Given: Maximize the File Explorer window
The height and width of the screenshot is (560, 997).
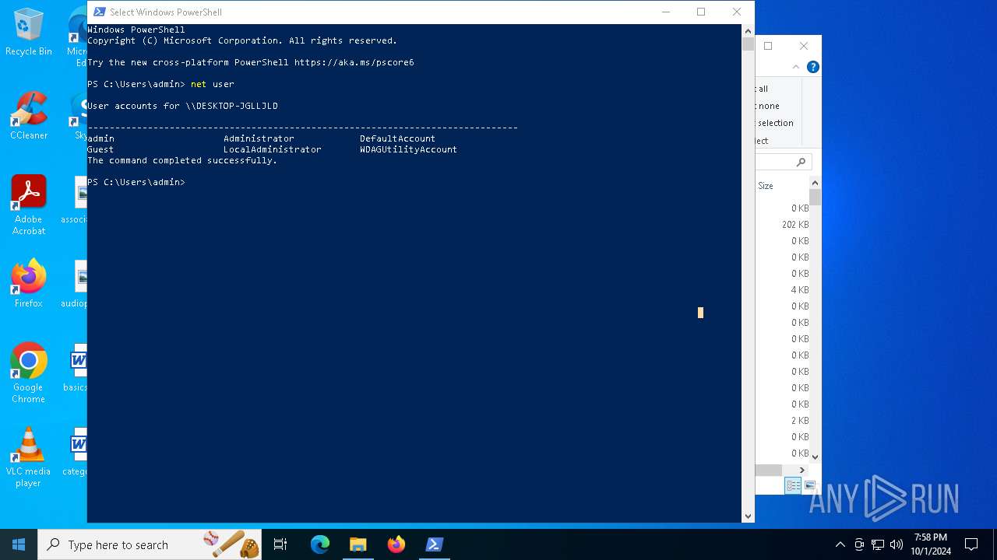Looking at the screenshot, I should (x=768, y=46).
